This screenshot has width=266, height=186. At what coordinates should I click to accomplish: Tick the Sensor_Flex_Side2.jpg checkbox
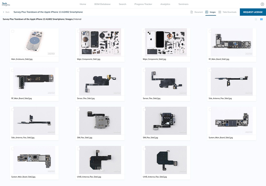(x=144, y=70)
